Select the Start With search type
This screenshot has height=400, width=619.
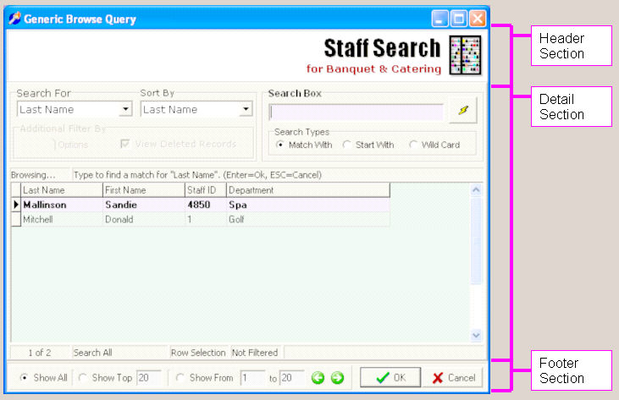(x=346, y=145)
